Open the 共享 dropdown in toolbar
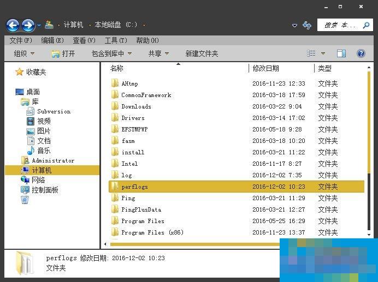This screenshot has width=378, height=282. (x=158, y=53)
